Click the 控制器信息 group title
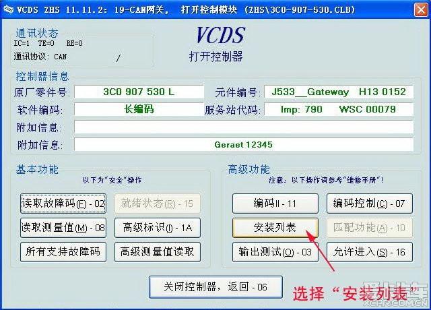This screenshot has width=431, height=310. 42,76
